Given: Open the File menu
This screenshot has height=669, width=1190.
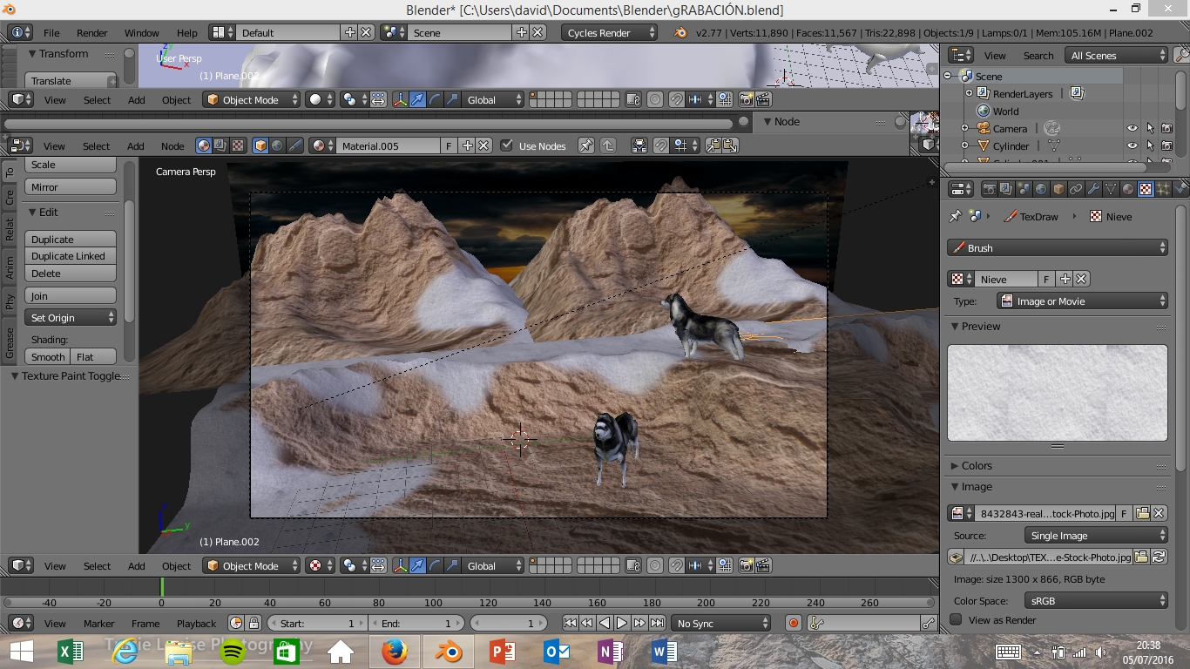Looking at the screenshot, I should pos(51,32).
